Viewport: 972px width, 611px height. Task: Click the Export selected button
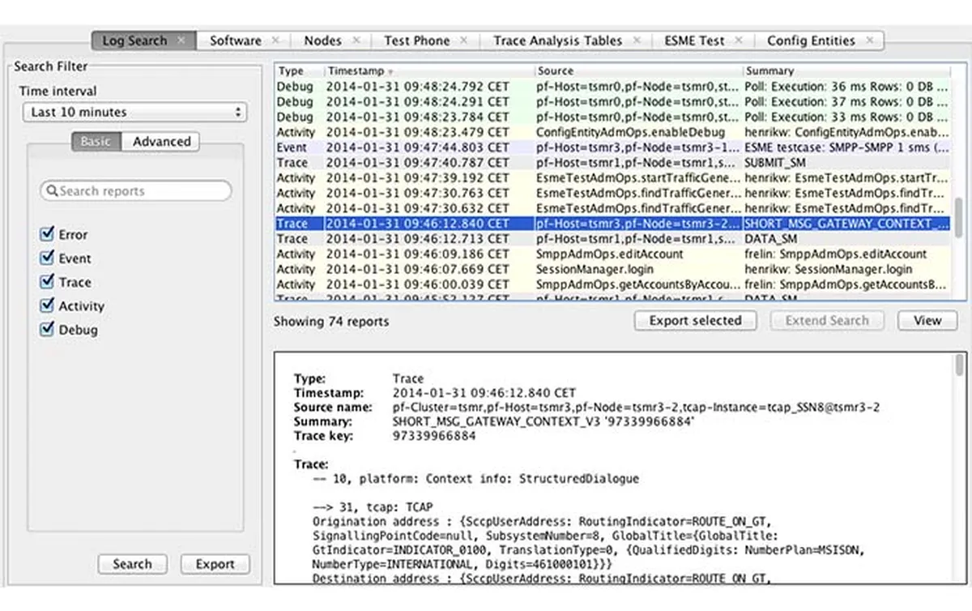(x=695, y=321)
